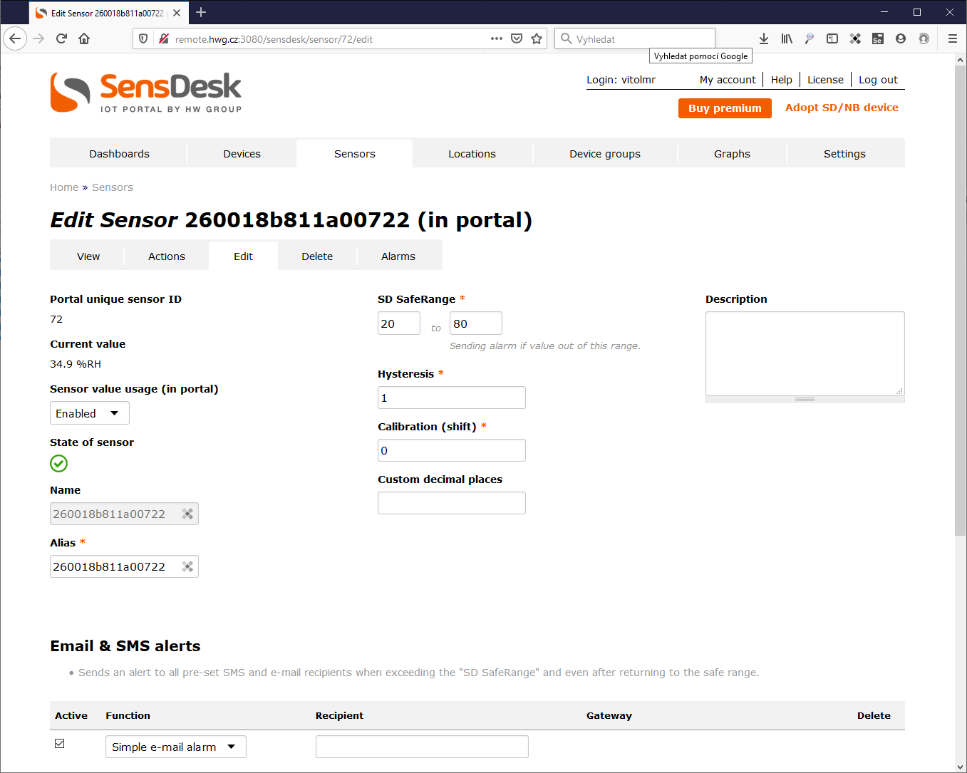The image size is (967, 773).
Task: Click icon inside Name field
Action: (187, 514)
